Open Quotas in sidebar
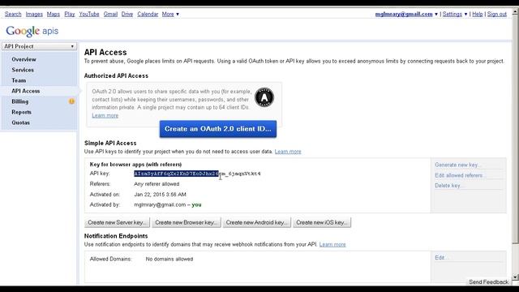The height and width of the screenshot is (292, 519). pos(20,122)
